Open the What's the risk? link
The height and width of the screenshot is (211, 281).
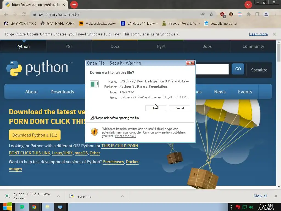125,136
